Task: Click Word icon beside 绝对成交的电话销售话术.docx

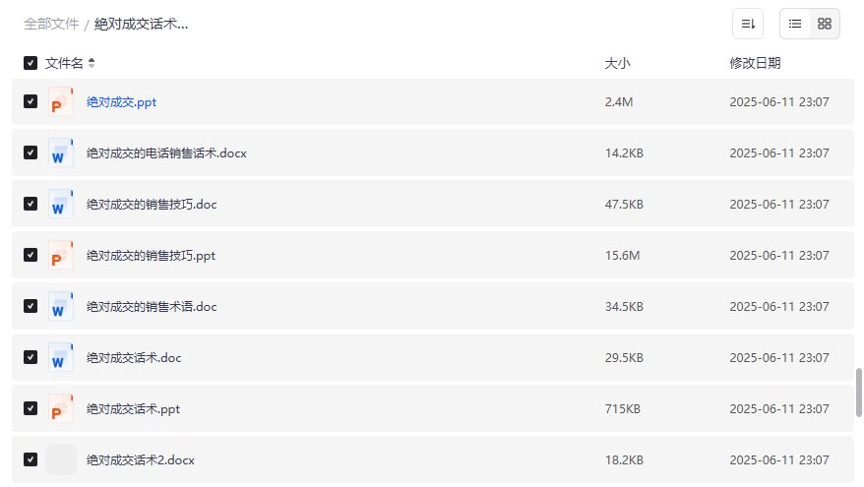Action: [x=61, y=152]
